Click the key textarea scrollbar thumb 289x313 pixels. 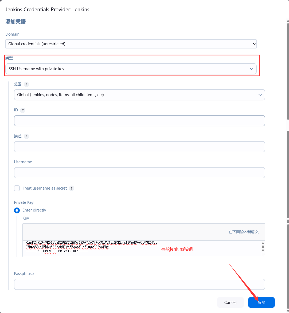point(263,247)
